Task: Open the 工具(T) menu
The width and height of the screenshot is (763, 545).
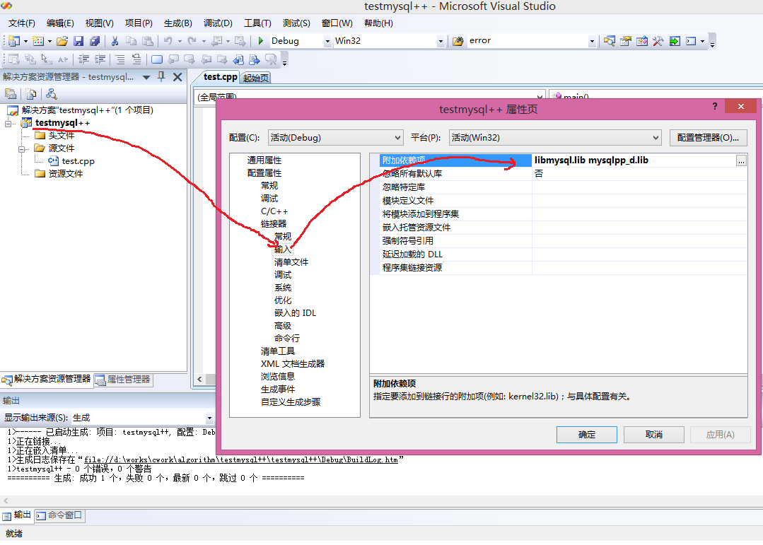Action: [x=257, y=23]
